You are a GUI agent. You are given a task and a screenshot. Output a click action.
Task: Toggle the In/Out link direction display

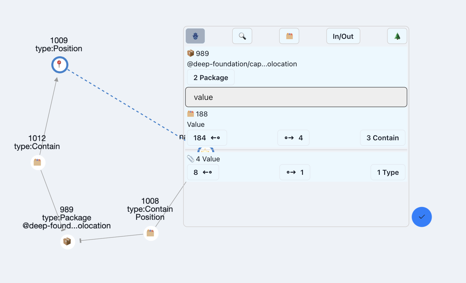coord(343,36)
